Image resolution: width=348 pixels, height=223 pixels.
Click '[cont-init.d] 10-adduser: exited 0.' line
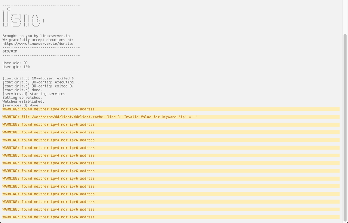[x=39, y=78]
